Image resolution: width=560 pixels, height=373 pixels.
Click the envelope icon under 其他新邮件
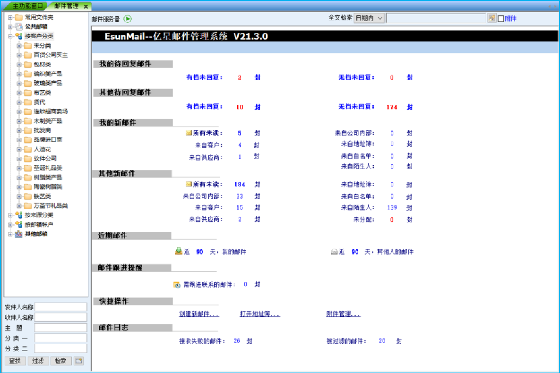(189, 184)
